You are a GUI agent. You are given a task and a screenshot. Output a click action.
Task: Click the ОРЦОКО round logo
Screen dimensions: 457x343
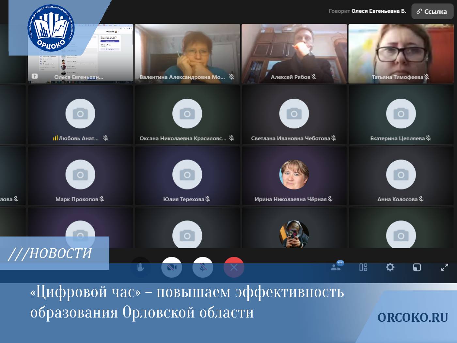(x=51, y=28)
